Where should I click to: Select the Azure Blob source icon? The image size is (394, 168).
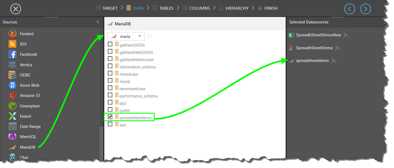[12, 85]
